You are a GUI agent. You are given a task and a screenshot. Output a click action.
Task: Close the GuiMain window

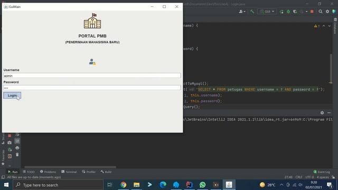[x=177, y=7]
